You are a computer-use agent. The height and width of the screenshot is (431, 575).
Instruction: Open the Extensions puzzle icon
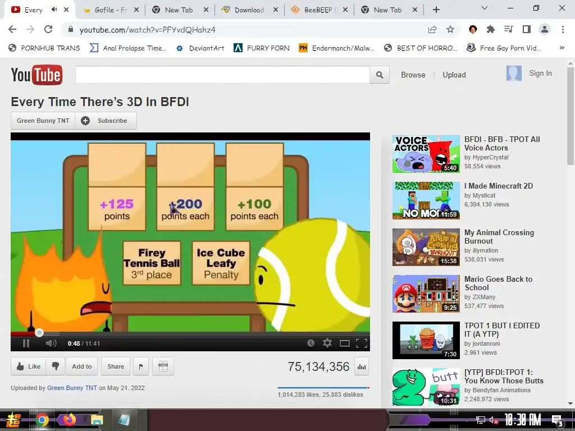pyautogui.click(x=490, y=29)
